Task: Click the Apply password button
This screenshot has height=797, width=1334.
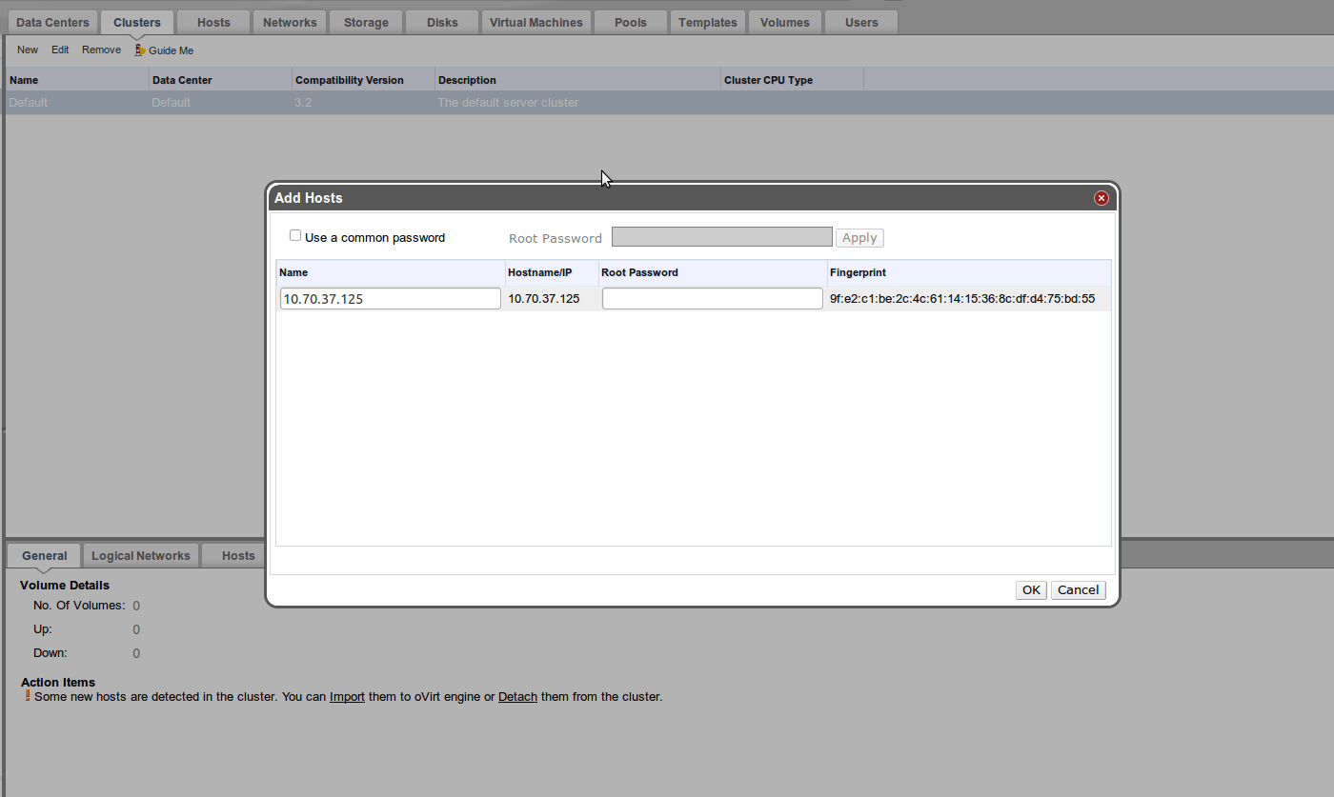Action: click(x=859, y=238)
